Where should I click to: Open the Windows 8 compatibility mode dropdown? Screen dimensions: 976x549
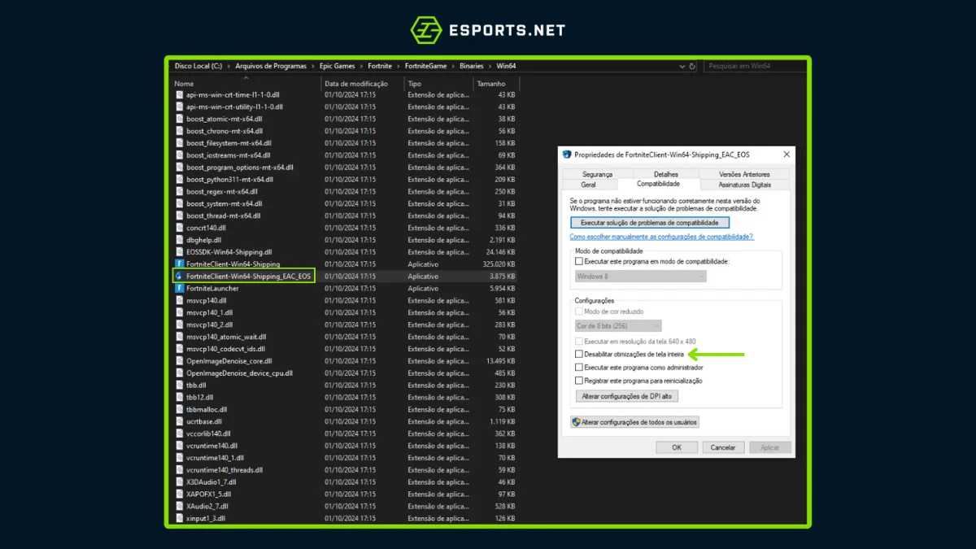click(x=640, y=277)
